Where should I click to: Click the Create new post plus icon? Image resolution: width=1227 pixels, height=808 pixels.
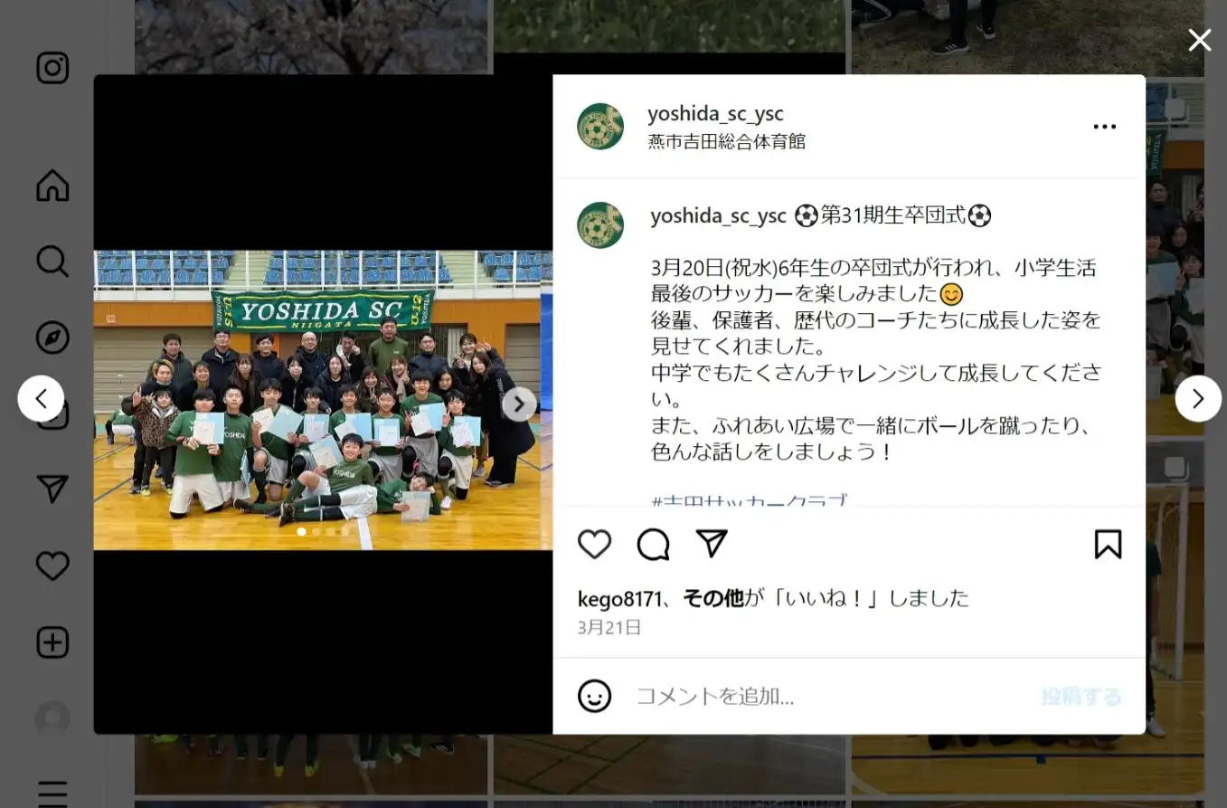pyautogui.click(x=52, y=642)
